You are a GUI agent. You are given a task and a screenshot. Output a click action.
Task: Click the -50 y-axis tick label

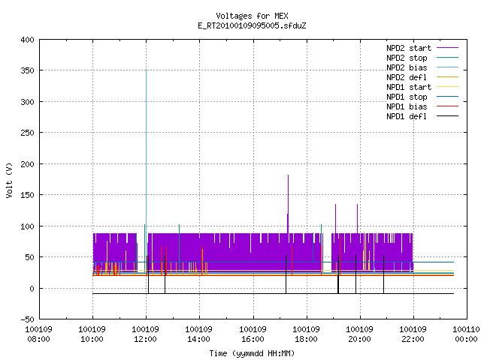[27, 319]
